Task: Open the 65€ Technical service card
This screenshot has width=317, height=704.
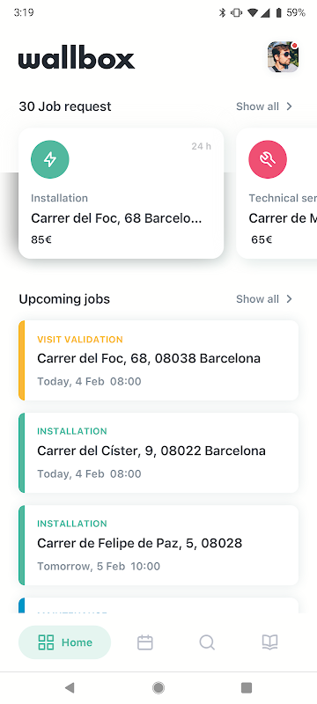Action: (276, 193)
